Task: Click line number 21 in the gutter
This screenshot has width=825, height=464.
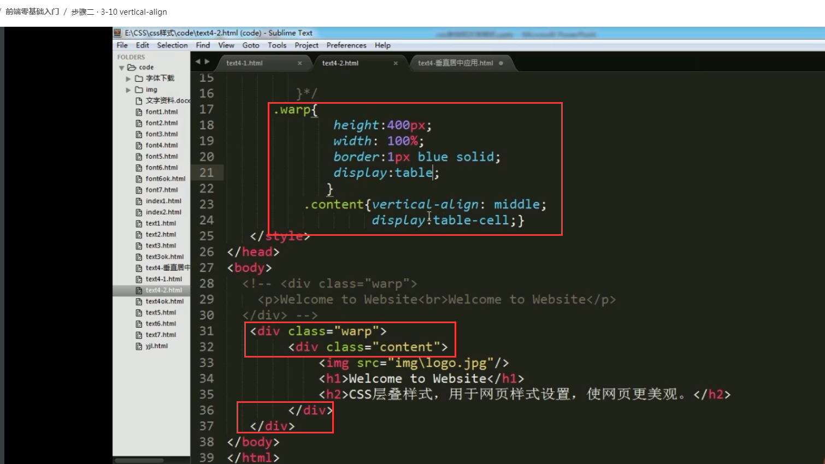Action: coord(207,172)
